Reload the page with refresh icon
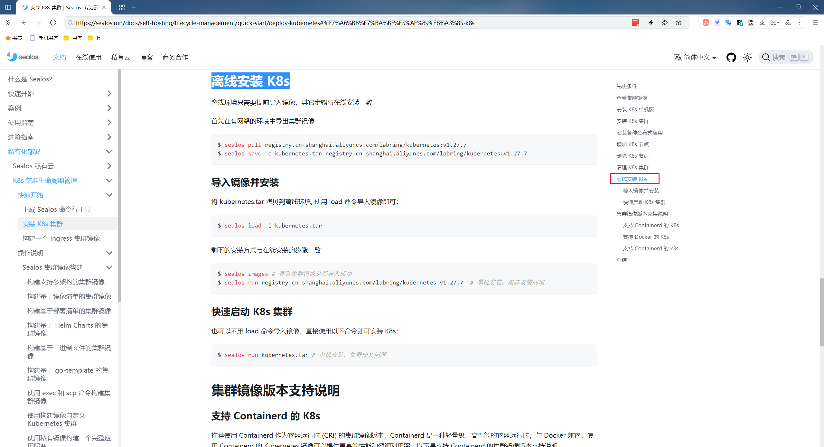Image resolution: width=824 pixels, height=447 pixels. [x=53, y=23]
